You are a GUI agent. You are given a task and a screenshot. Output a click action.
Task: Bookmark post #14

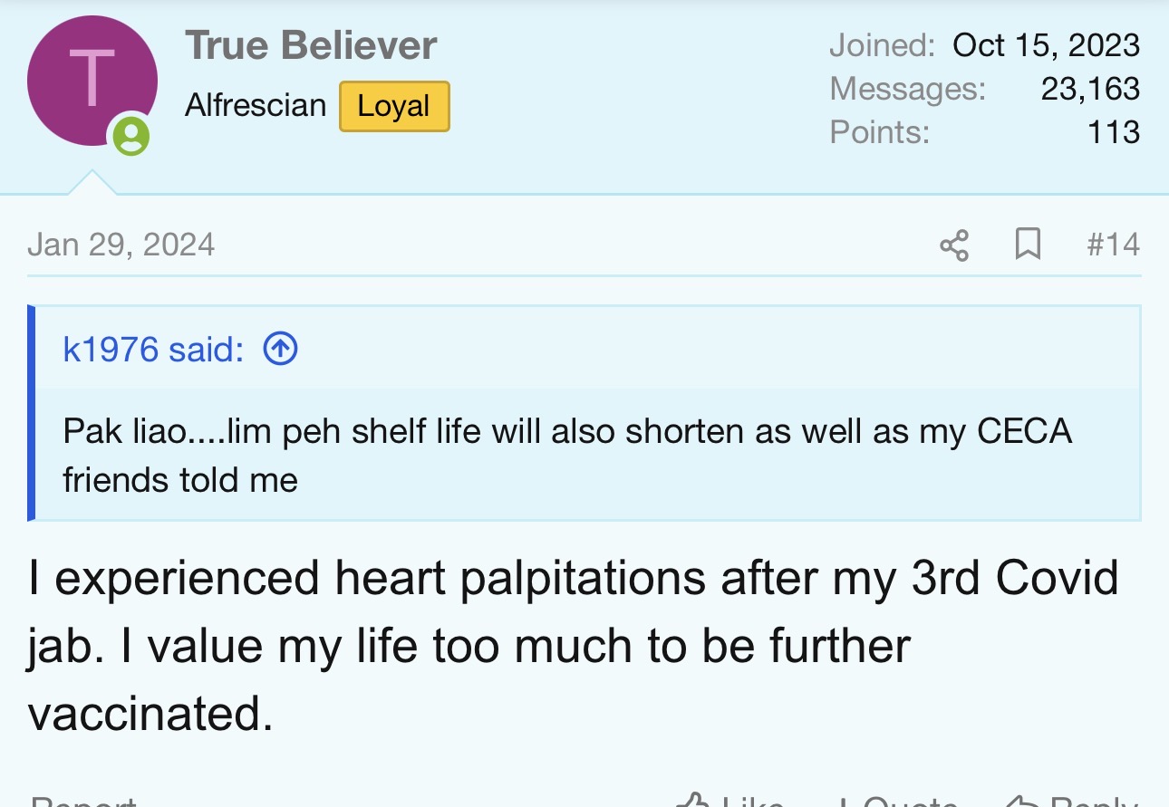pos(1027,245)
